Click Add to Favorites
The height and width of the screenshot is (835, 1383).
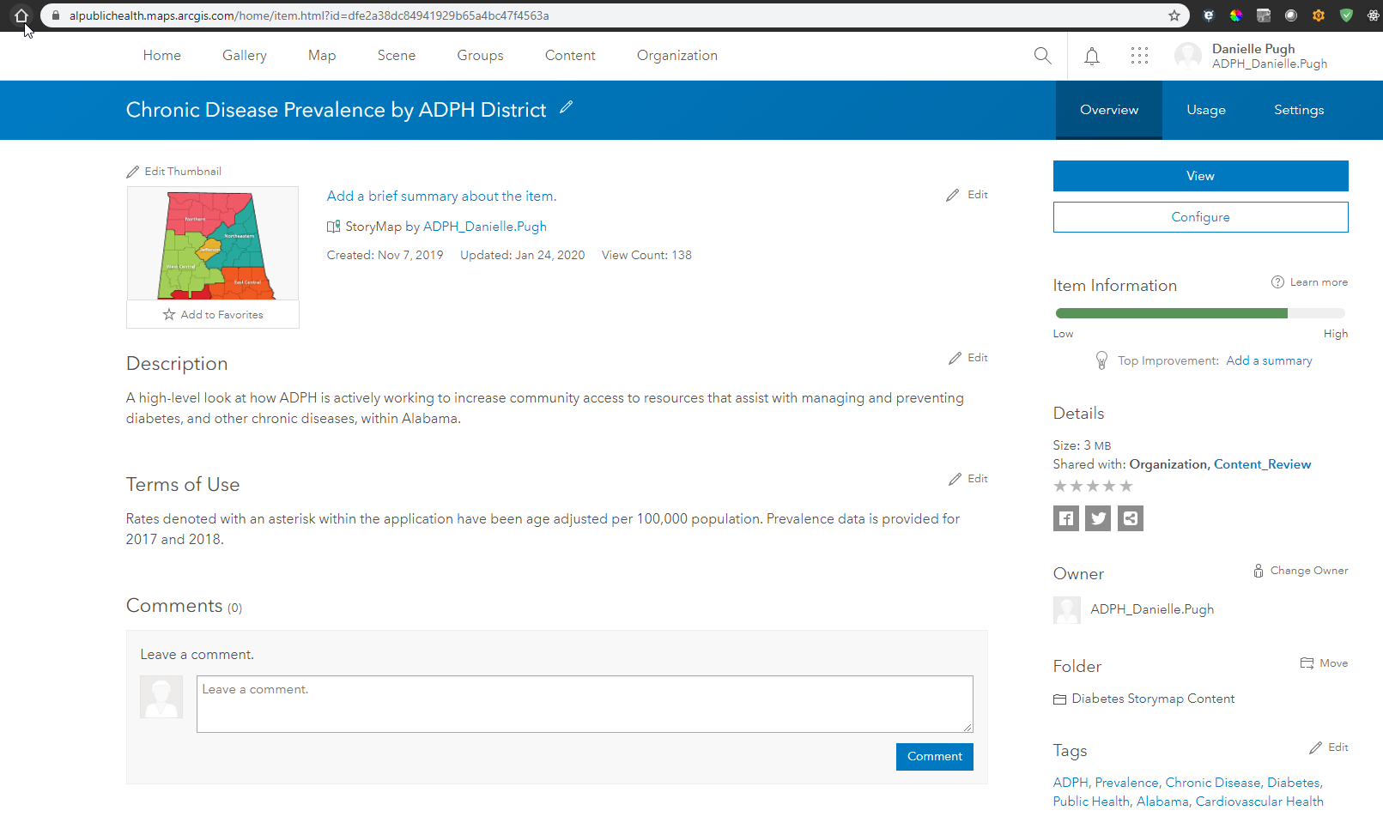click(213, 315)
